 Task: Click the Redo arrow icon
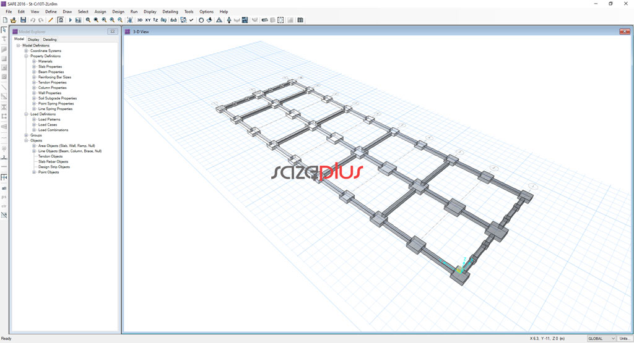41,20
